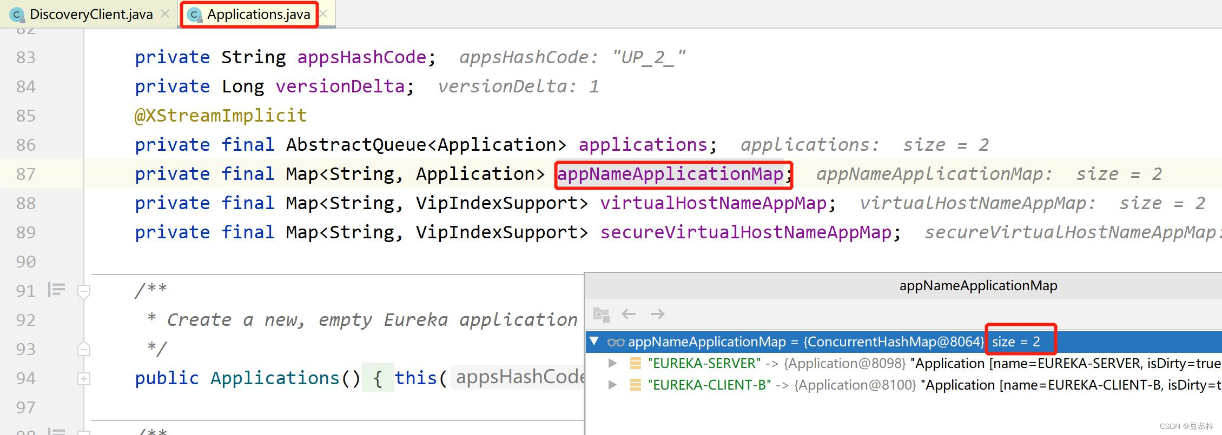The height and width of the screenshot is (435, 1222).
Task: Click the appNameApplicationMap field on line 87
Action: pos(670,174)
